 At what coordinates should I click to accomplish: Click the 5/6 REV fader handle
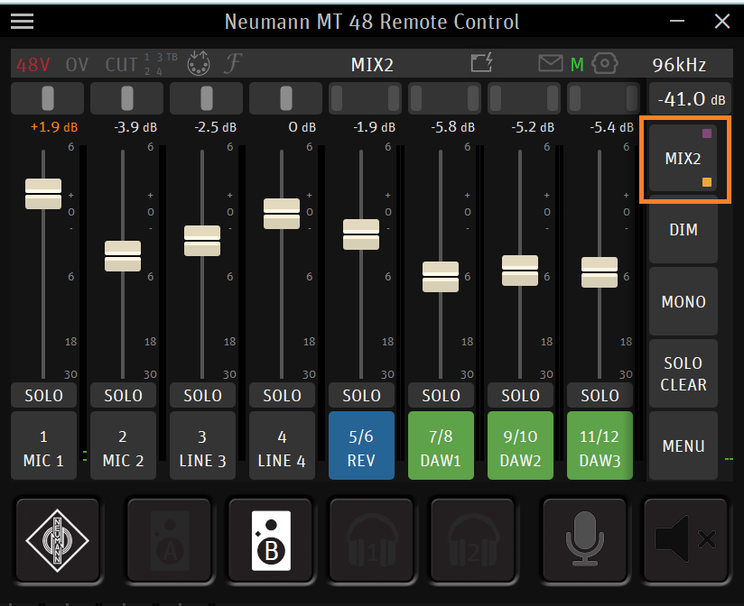pyautogui.click(x=361, y=234)
